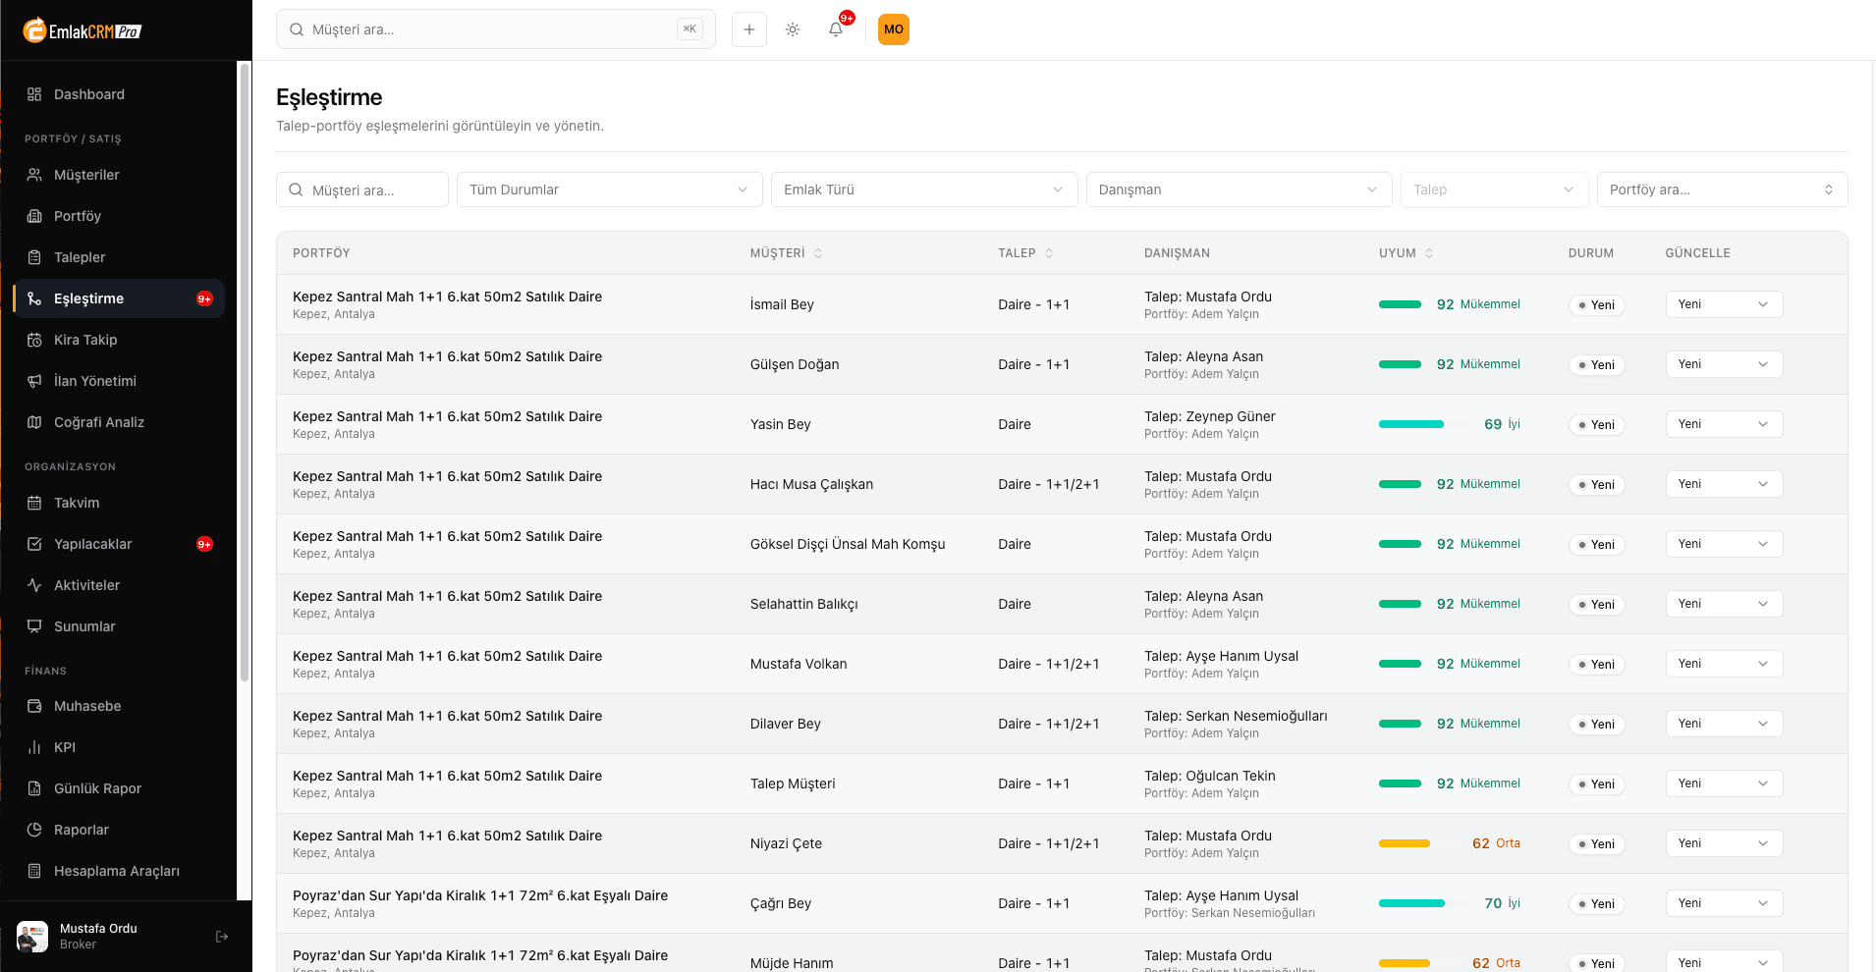Click the plus add button in header
The image size is (1876, 972).
coord(749,29)
